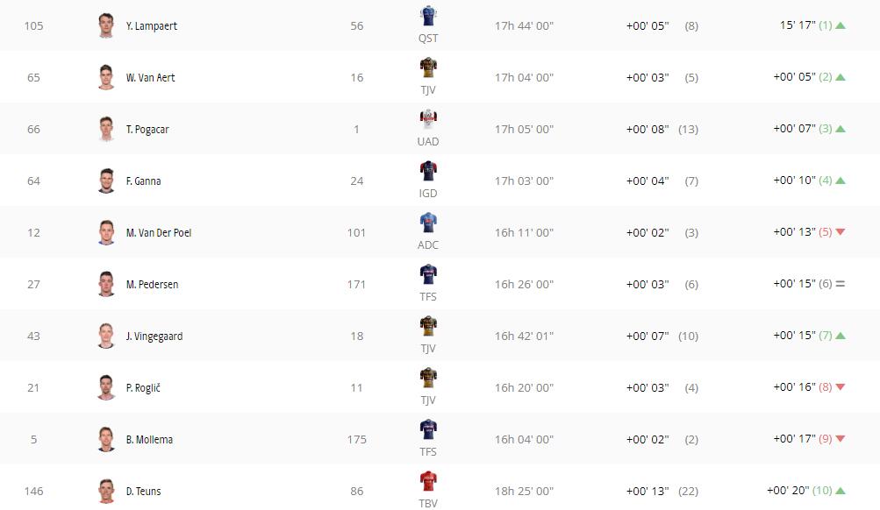Open T. Pogacar rider name link
The image size is (880, 510).
[x=147, y=130]
